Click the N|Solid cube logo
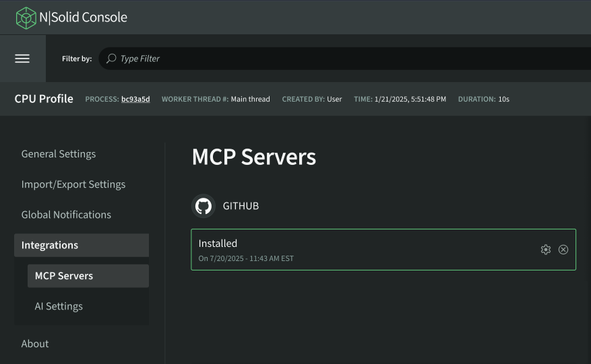The height and width of the screenshot is (364, 591). pos(26,17)
